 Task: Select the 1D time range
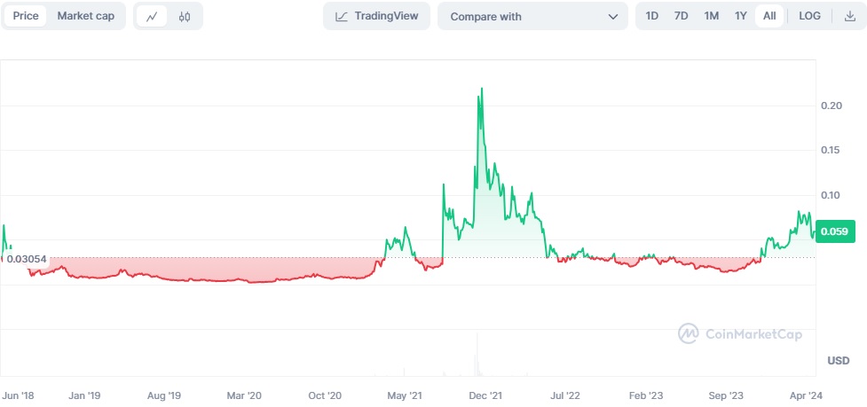(x=652, y=16)
